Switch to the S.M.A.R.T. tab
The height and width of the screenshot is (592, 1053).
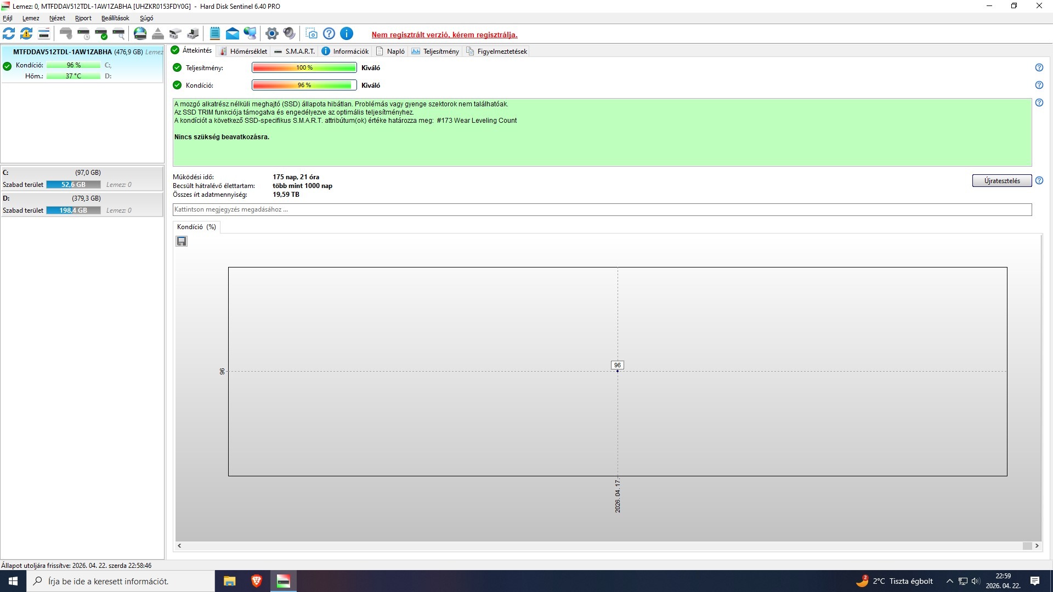coord(295,51)
